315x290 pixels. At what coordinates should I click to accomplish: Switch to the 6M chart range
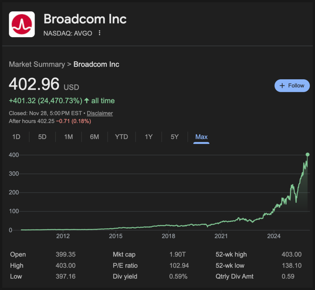tap(95, 137)
